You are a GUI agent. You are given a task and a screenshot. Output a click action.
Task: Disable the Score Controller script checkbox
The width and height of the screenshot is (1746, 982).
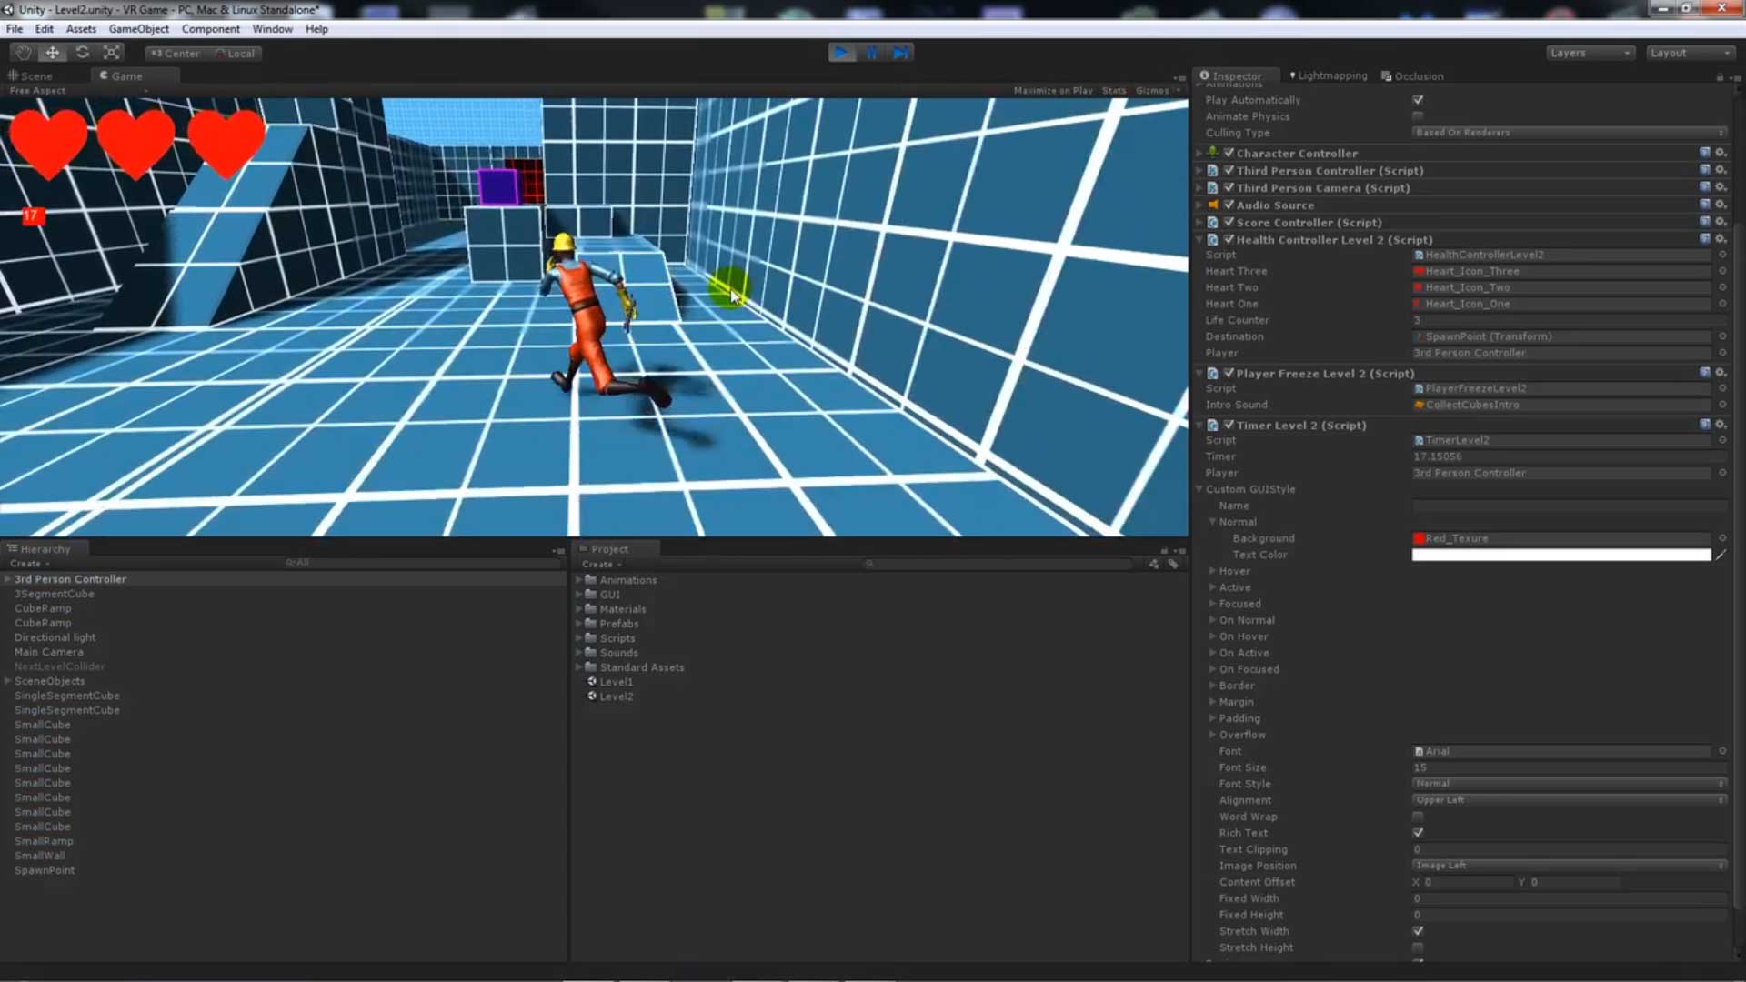coord(1229,222)
